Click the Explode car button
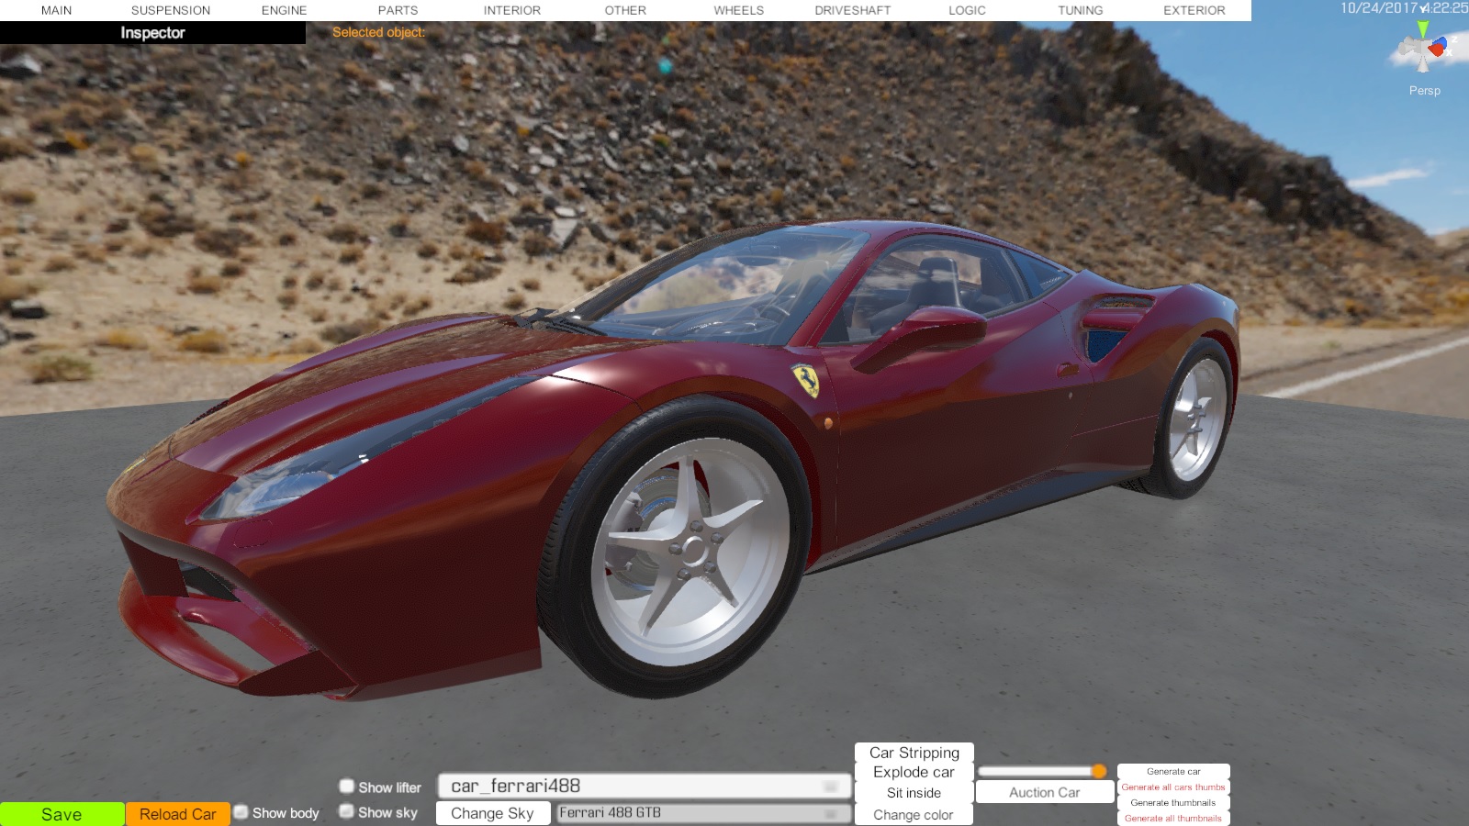Image resolution: width=1469 pixels, height=826 pixels. 914,773
